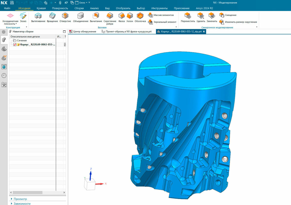Expand the Зависимости section at bottom
The width and height of the screenshot is (291, 205).
coord(22,204)
